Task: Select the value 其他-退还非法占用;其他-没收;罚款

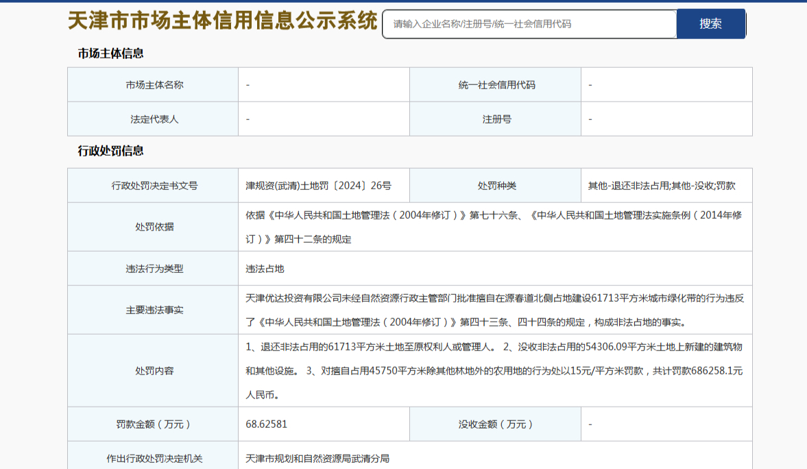Action: (x=662, y=186)
